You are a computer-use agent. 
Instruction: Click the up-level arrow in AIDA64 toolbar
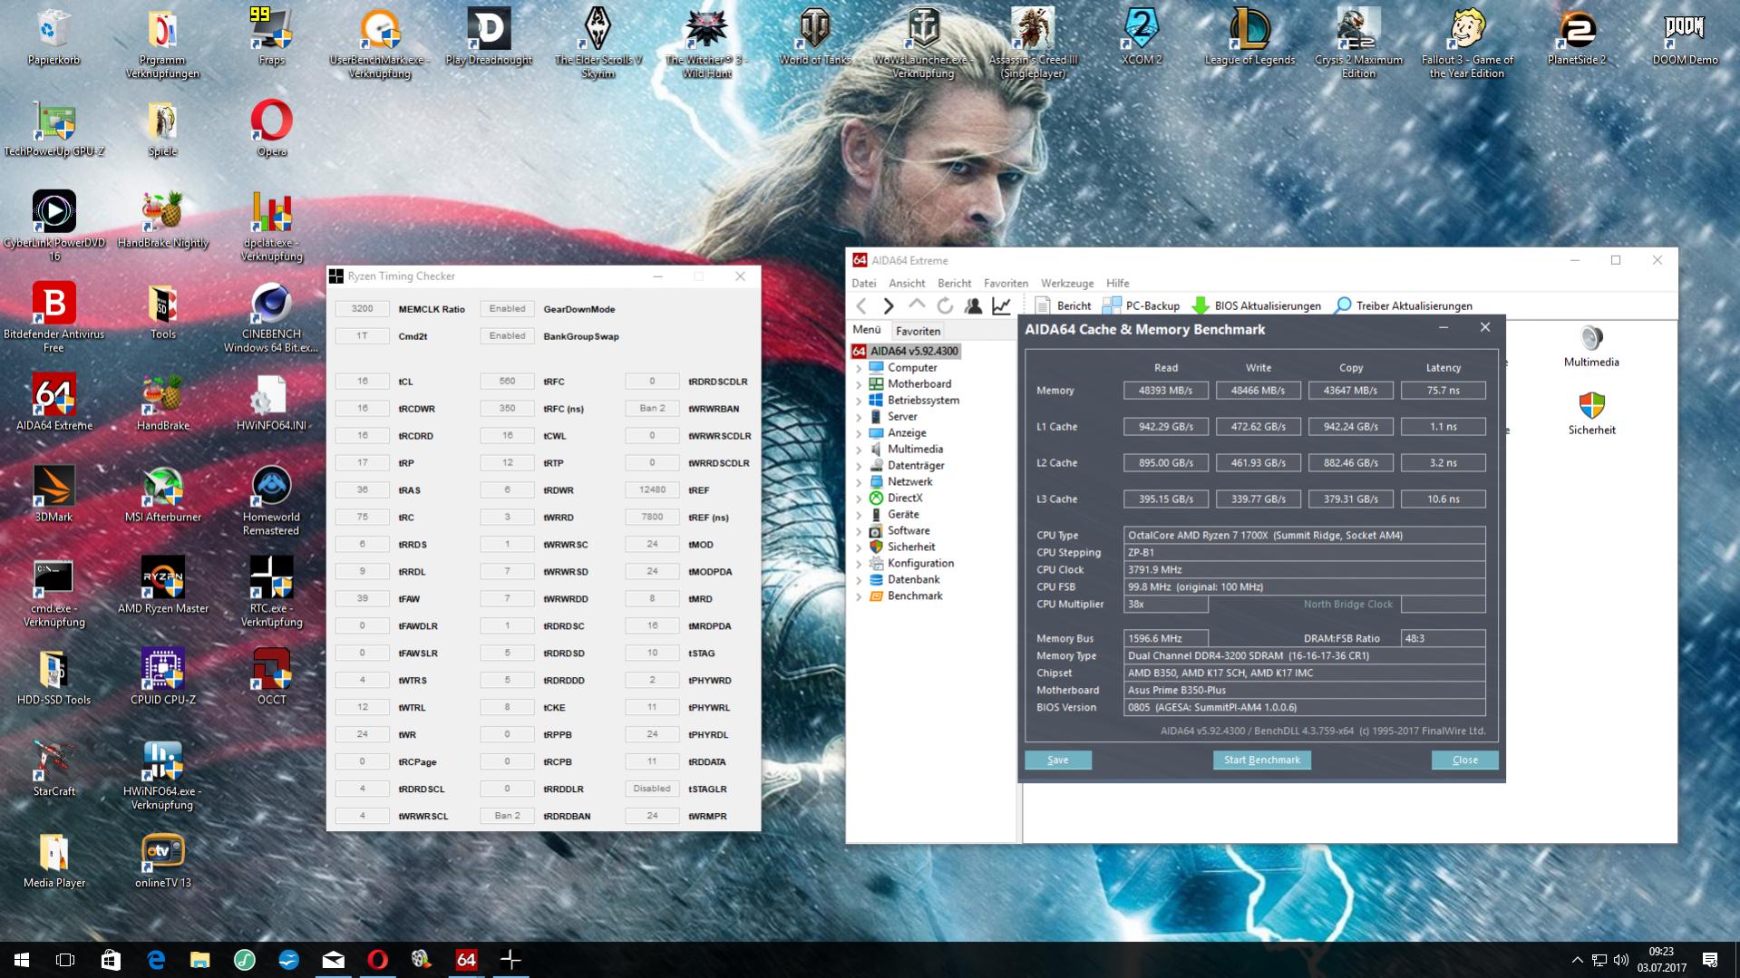pyautogui.click(x=917, y=305)
